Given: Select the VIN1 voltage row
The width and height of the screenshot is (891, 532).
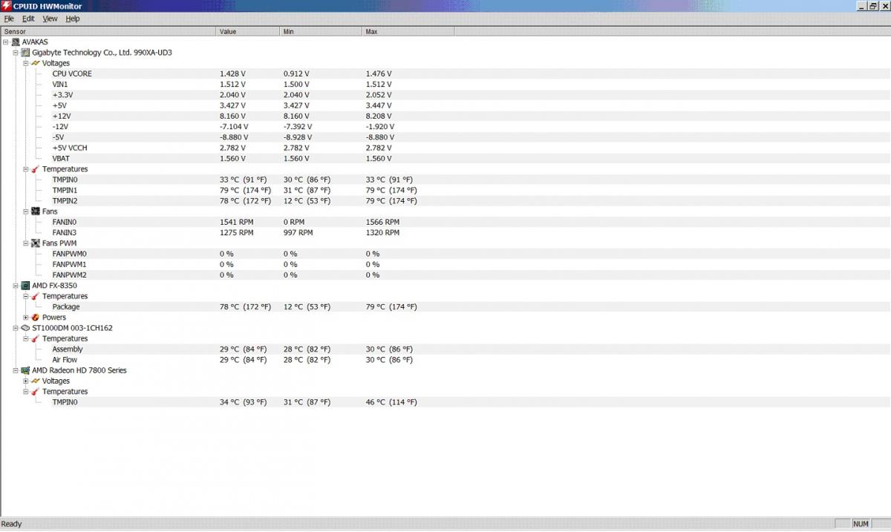Looking at the screenshot, I should [446, 85].
